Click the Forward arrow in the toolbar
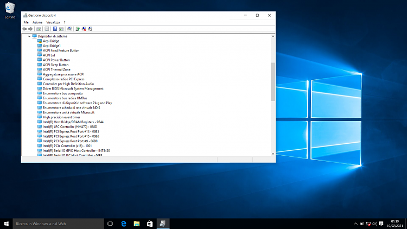 click(x=30, y=29)
